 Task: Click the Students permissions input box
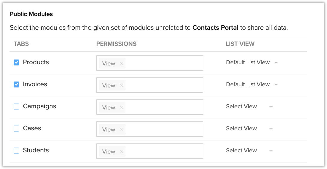tap(164, 151)
